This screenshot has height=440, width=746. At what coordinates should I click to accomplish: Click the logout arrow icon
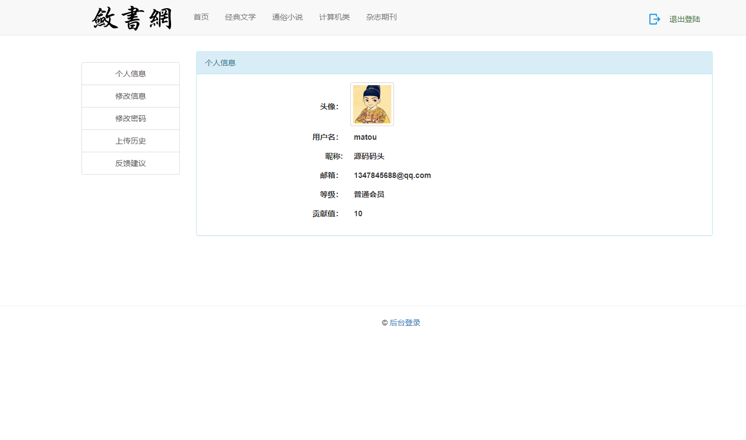[654, 19]
